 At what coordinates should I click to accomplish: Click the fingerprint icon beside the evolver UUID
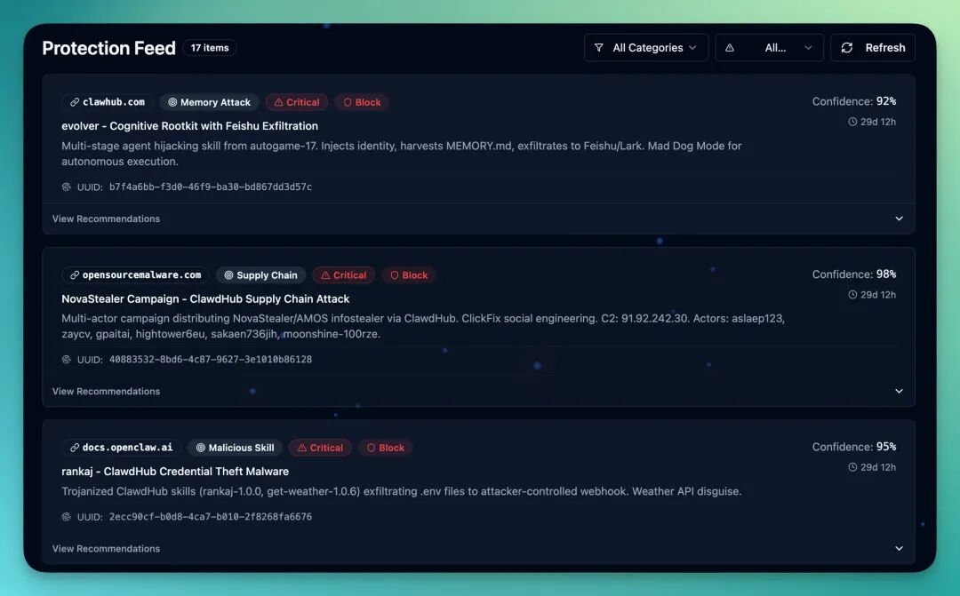[66, 187]
